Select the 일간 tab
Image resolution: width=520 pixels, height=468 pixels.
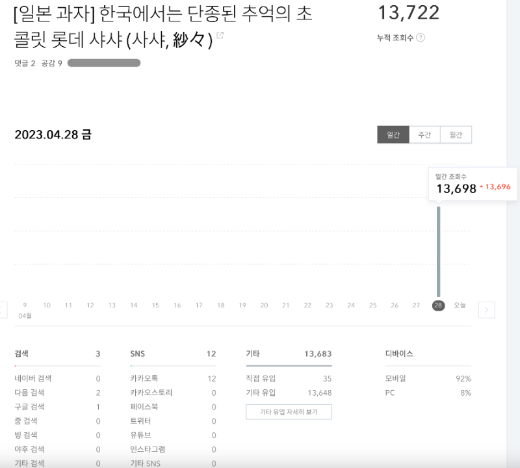393,135
